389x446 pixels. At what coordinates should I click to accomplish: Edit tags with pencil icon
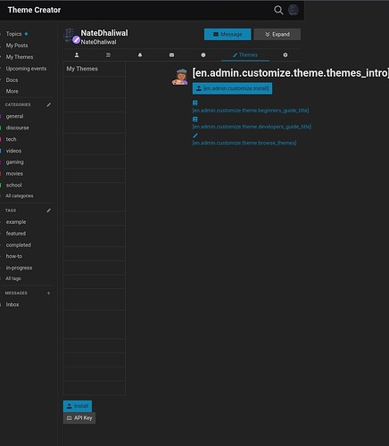[x=49, y=211]
